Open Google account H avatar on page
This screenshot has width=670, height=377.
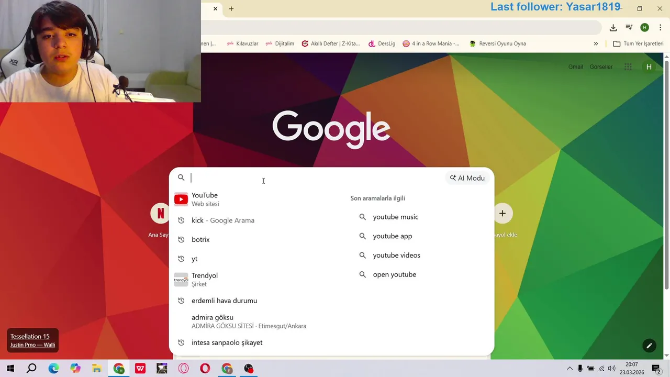point(649,67)
